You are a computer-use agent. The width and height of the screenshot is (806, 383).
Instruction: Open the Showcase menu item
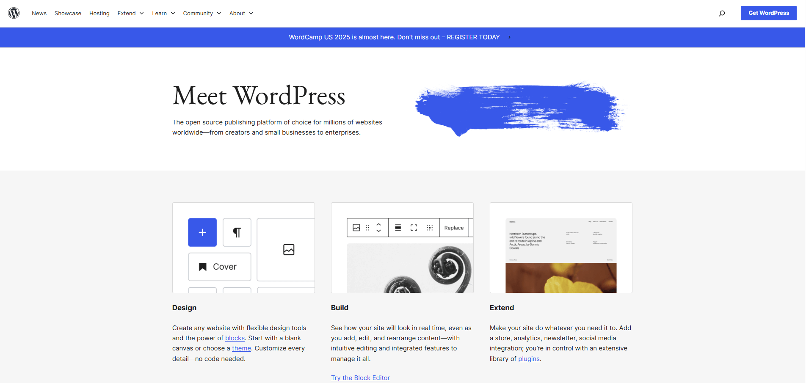[68, 13]
